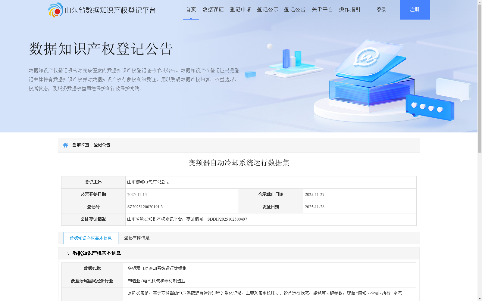Screen dimensions: 482x301
Task: Click the industry value 制造业 / 电气机械和器材制造业
Action: [x=156, y=281]
